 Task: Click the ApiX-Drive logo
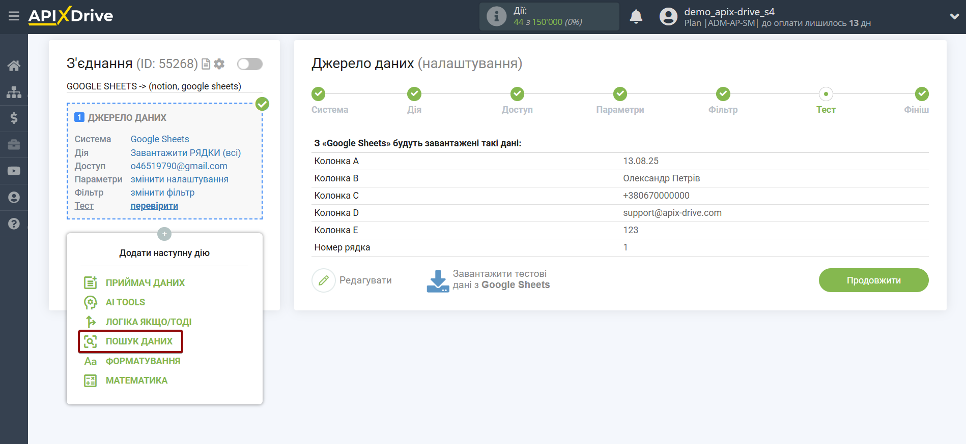(x=71, y=16)
